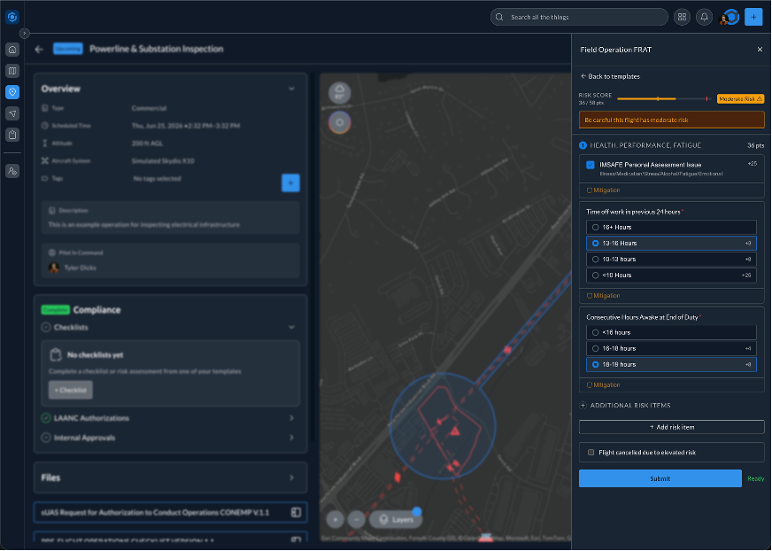Click the Tyler Dicks pilot avatar

coord(54,268)
